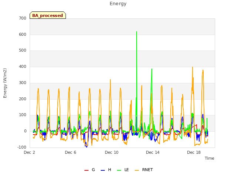The width and height of the screenshot is (237, 177).
Task: Click the green LE legend color marker
Action: click(119, 170)
